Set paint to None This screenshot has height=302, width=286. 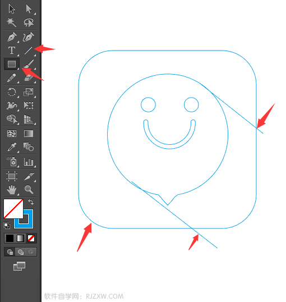coord(31,238)
